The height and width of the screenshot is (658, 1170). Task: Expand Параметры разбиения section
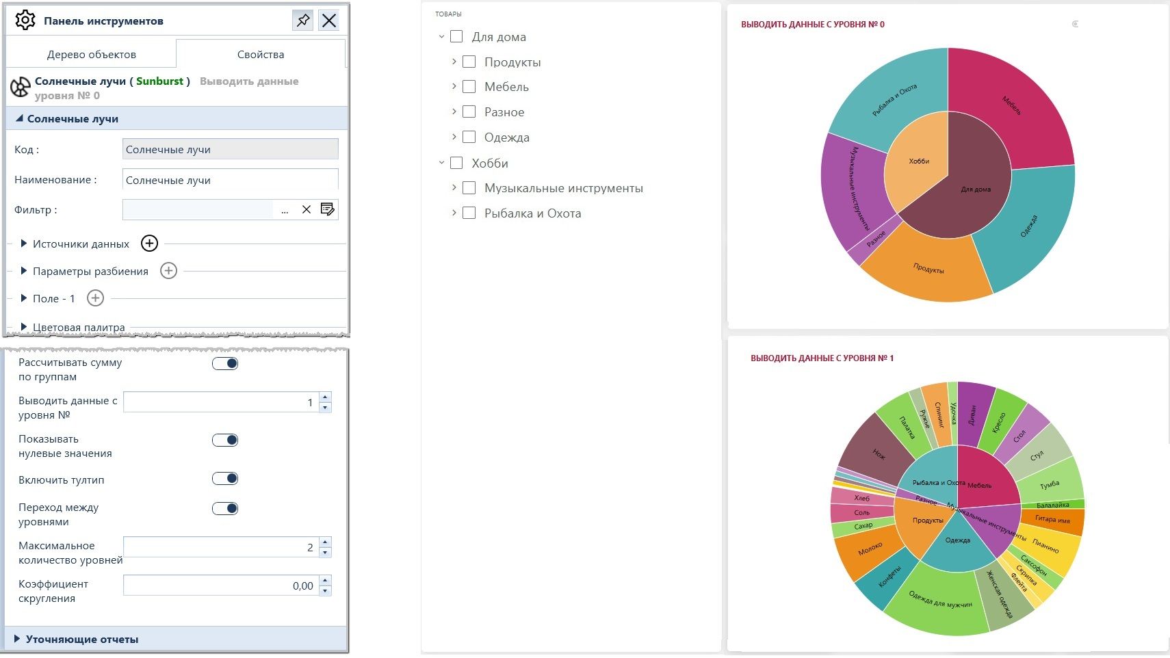tap(24, 271)
